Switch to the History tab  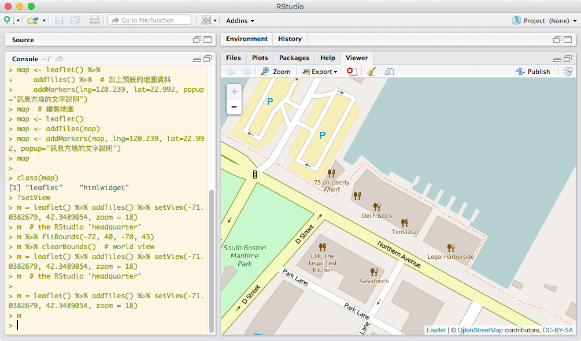coord(290,39)
